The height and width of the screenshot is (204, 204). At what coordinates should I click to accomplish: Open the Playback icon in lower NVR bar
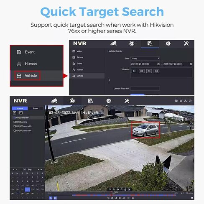72,101
